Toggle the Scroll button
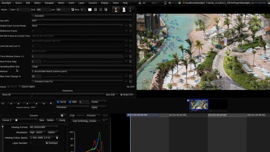Screen dimensions: 270x152 click(x=61, y=102)
